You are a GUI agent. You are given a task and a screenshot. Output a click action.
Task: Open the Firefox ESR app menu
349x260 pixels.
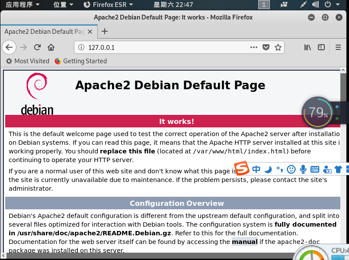[x=108, y=4]
